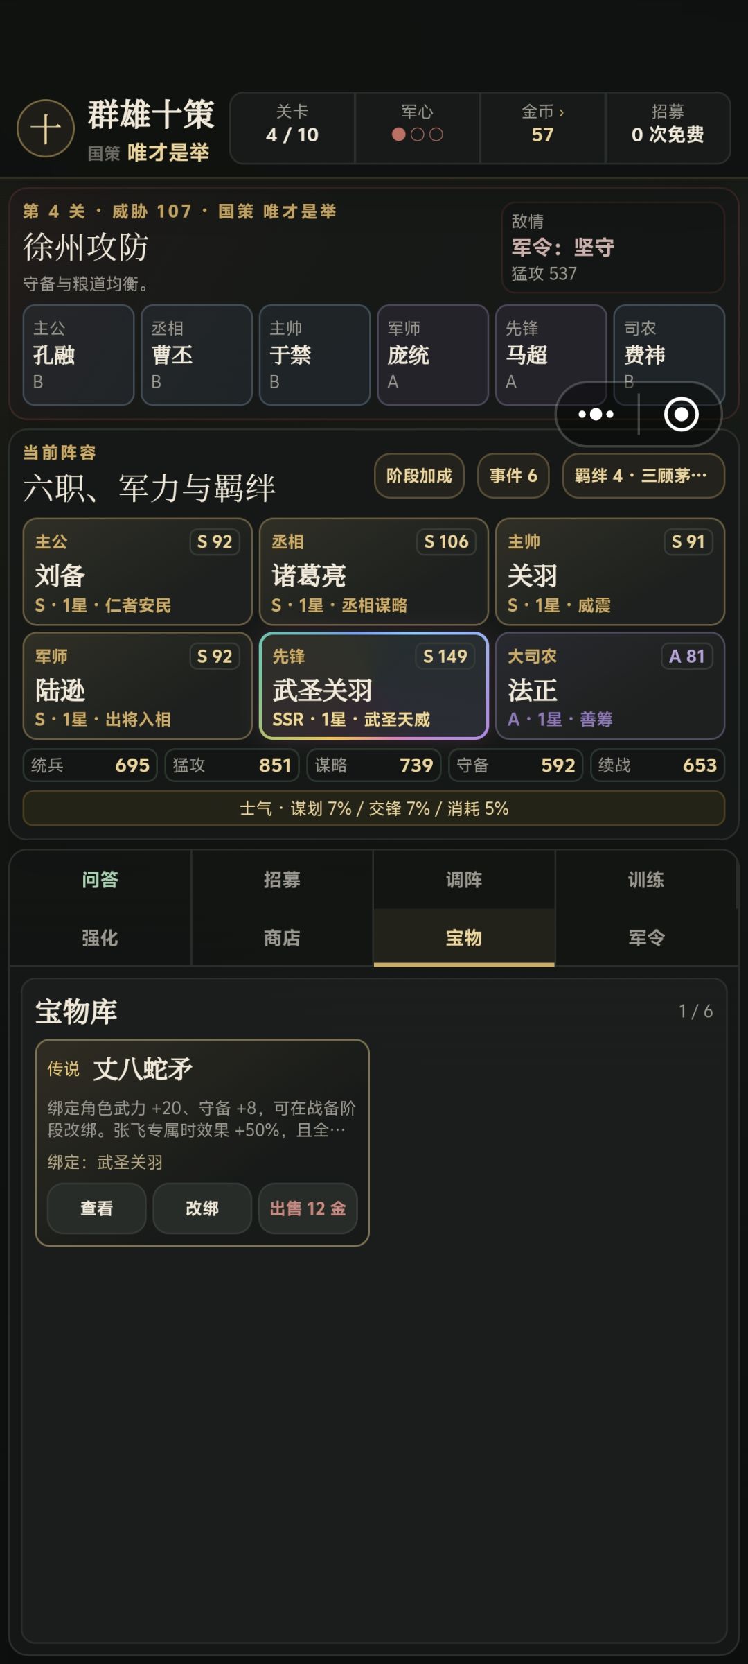This screenshot has height=1664, width=748.
Task: Tap the enemy 军师 庞统 card
Action: (x=433, y=354)
